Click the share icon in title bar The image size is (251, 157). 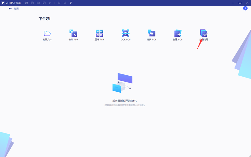point(50,3)
